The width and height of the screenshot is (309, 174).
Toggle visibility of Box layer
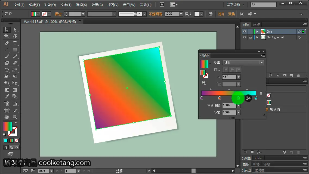[245, 32]
